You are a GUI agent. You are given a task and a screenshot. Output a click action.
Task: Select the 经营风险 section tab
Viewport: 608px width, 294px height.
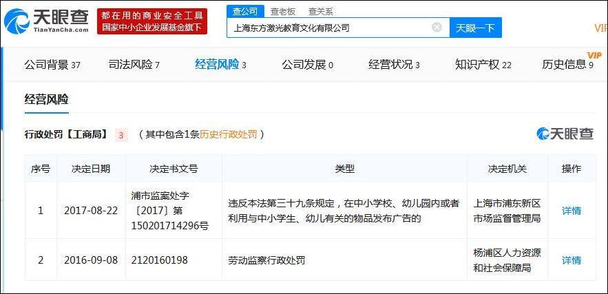coord(220,65)
